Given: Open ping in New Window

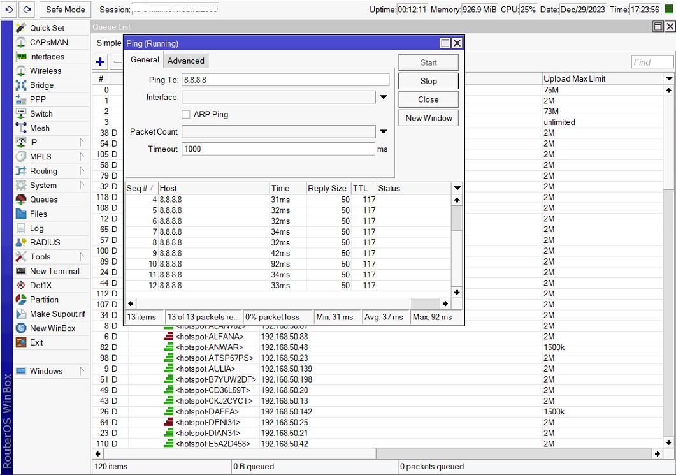Looking at the screenshot, I should pos(428,118).
